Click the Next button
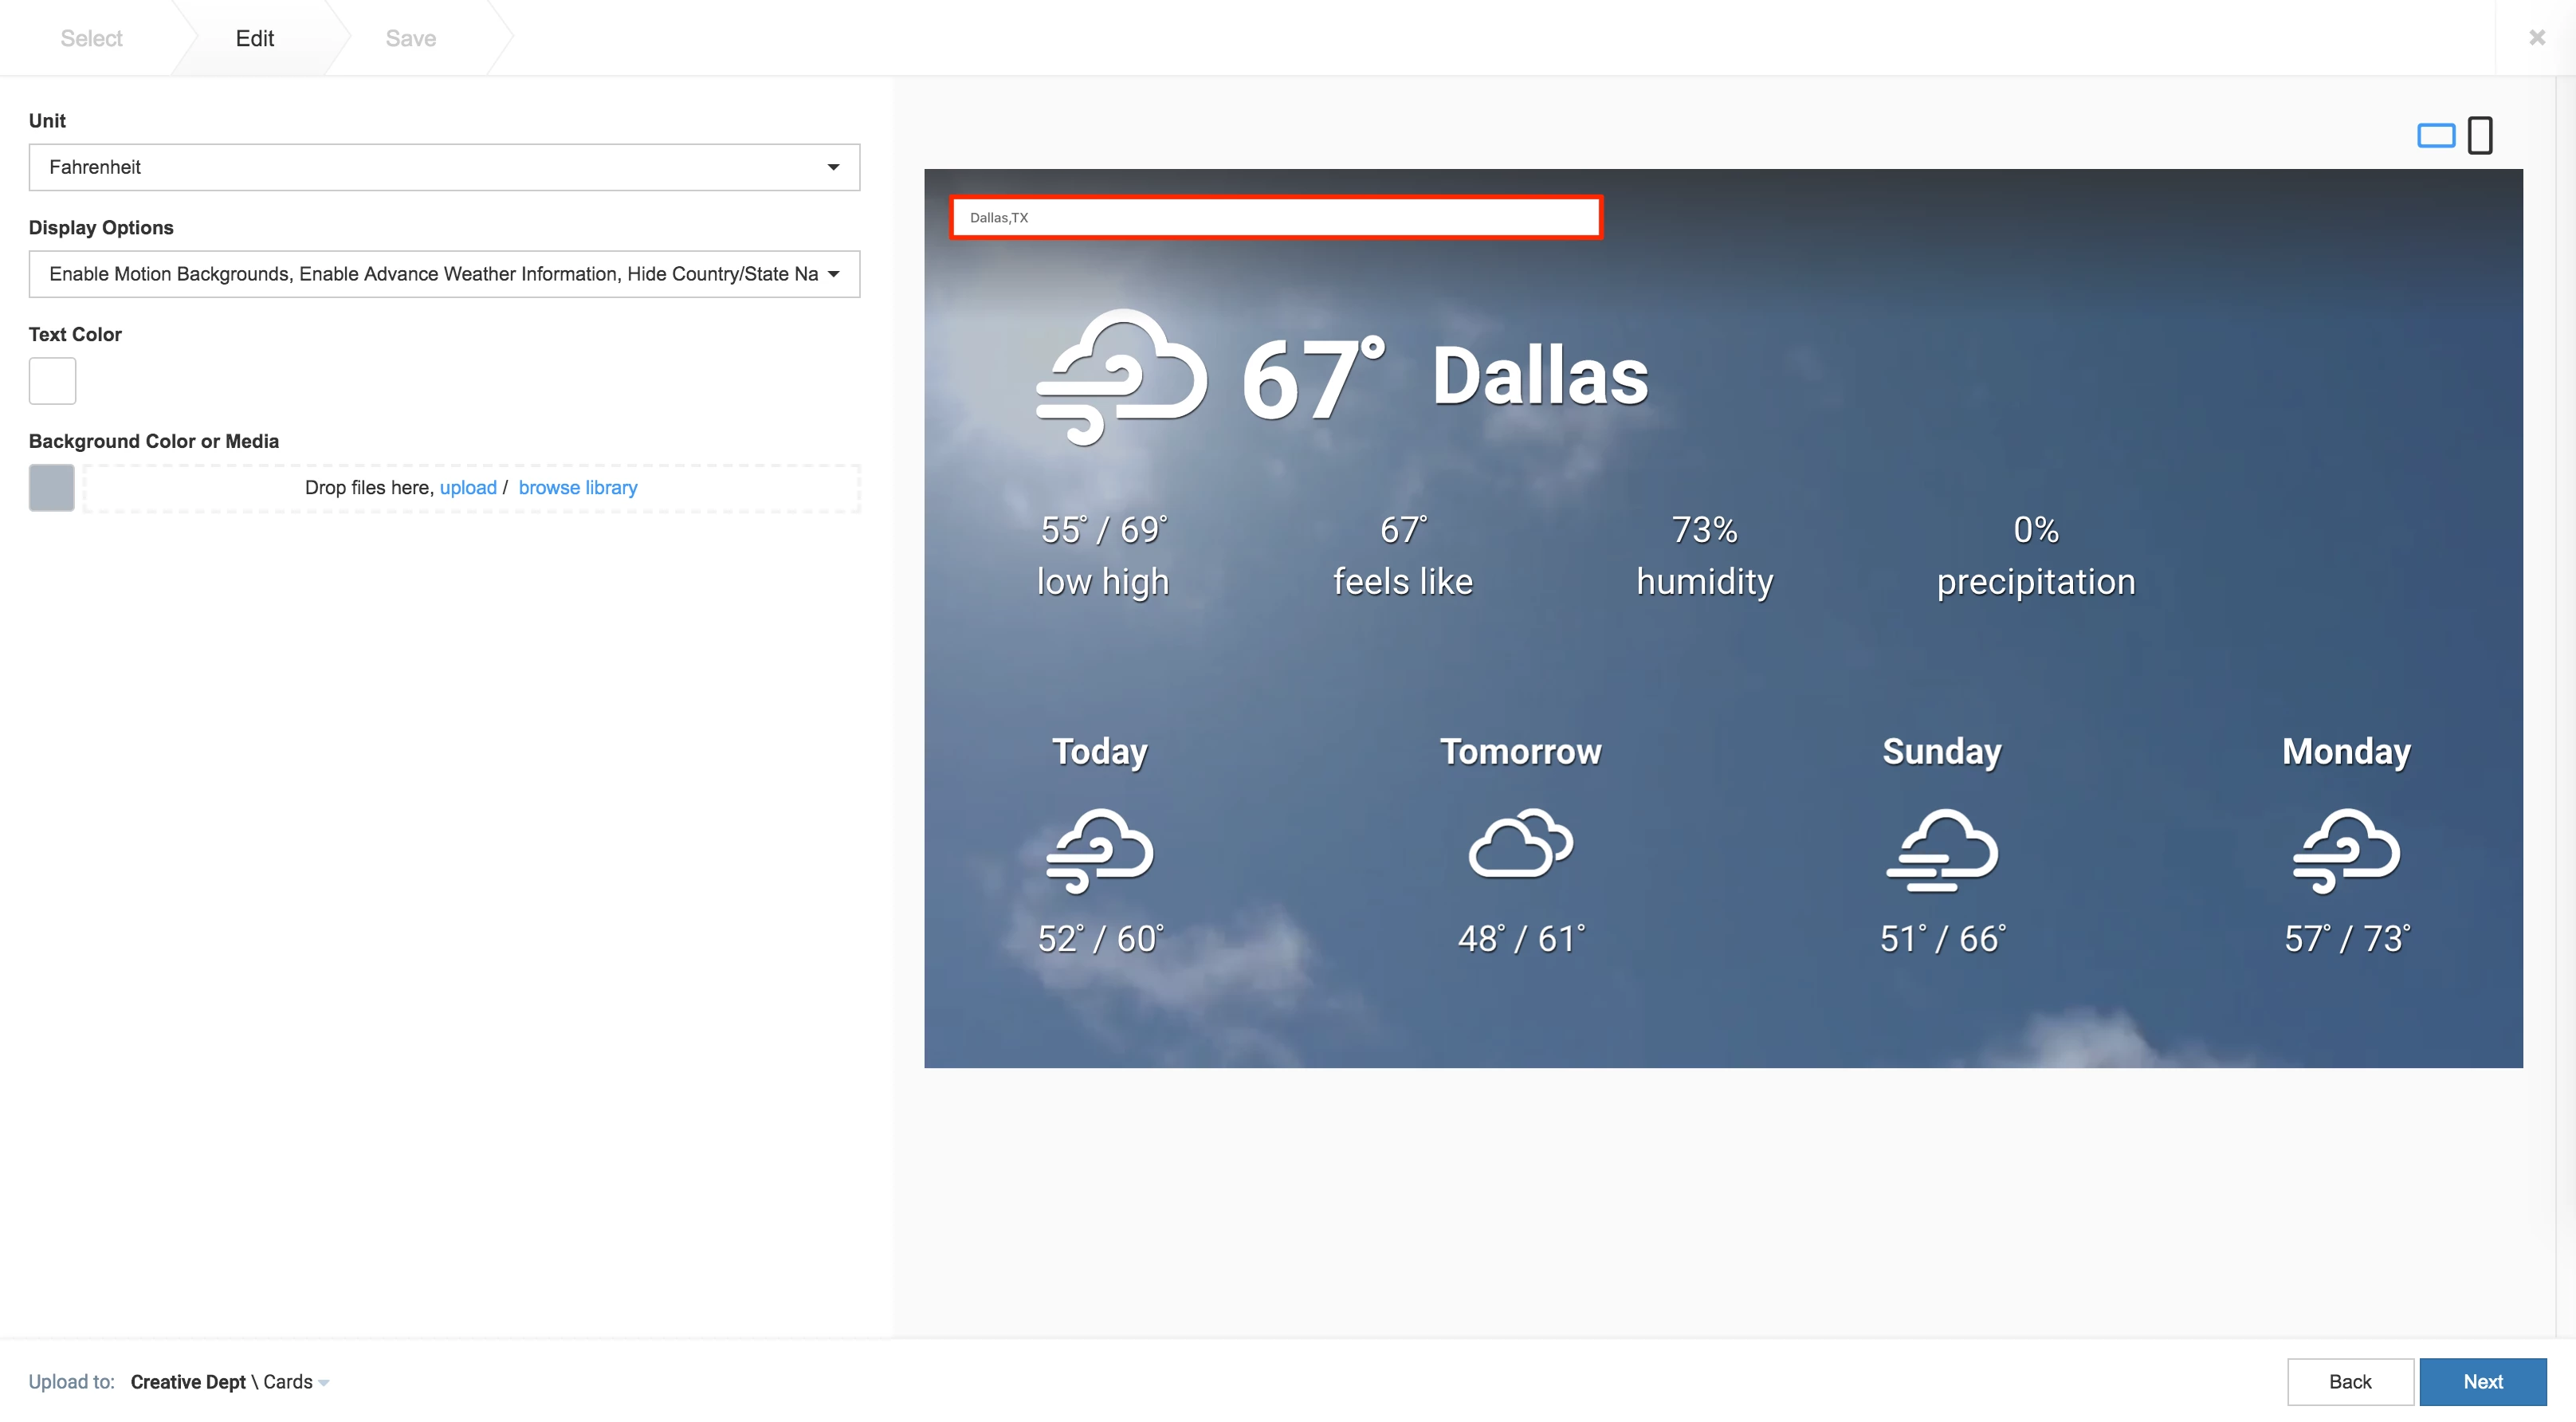Screen dimensions: 2576x1422 [2482, 1382]
